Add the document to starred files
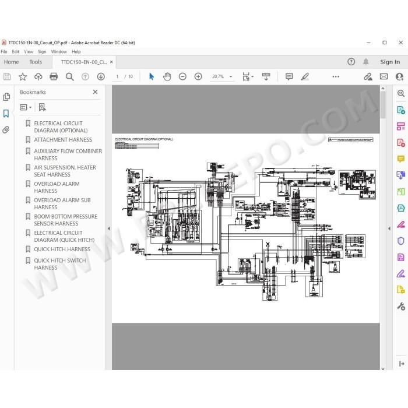 tap(23, 76)
